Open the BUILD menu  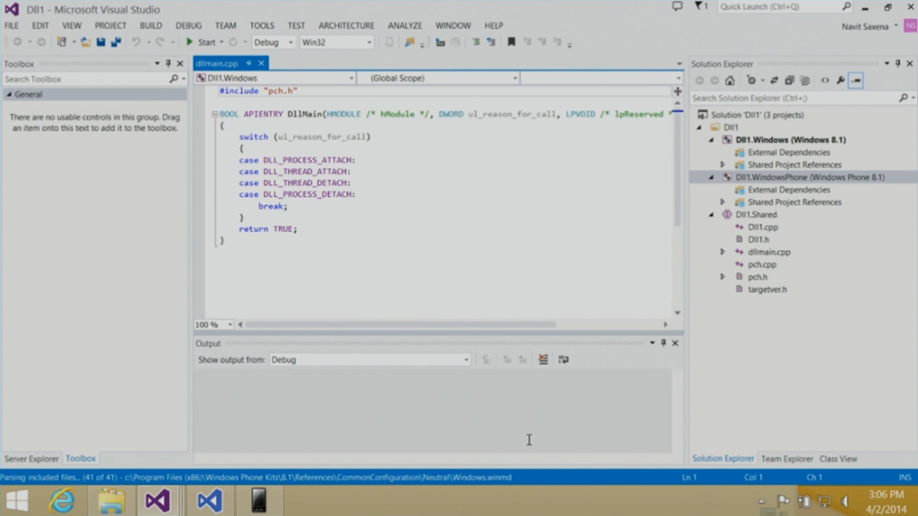point(151,26)
